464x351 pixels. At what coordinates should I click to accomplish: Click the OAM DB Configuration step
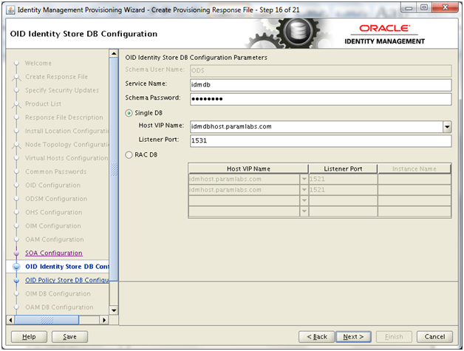(59, 307)
